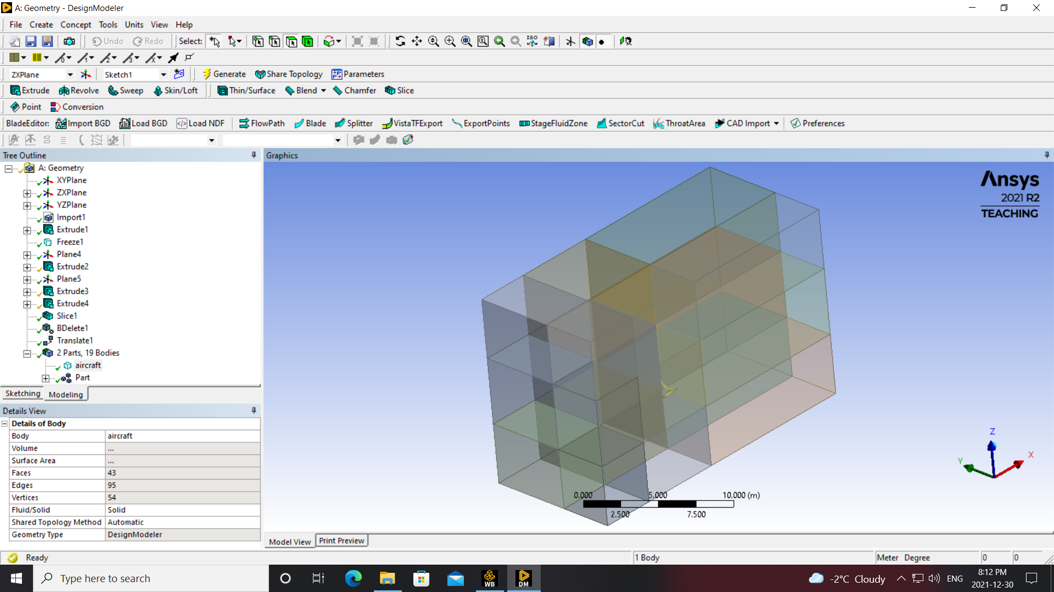
Task: Set the ISO isometric view
Action: pyautogui.click(x=532, y=41)
